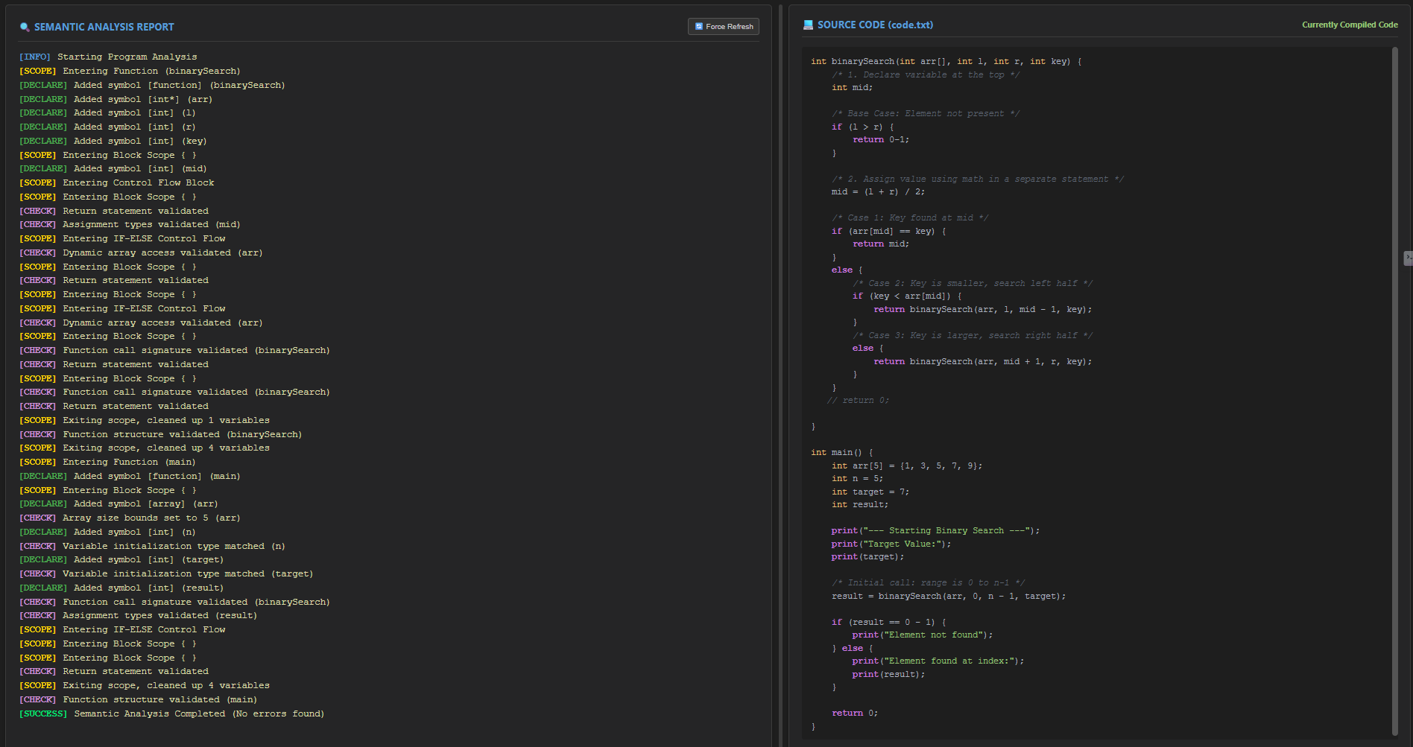Click the 'Starting Binary Search' print statement
1413x747 pixels.
935,530
